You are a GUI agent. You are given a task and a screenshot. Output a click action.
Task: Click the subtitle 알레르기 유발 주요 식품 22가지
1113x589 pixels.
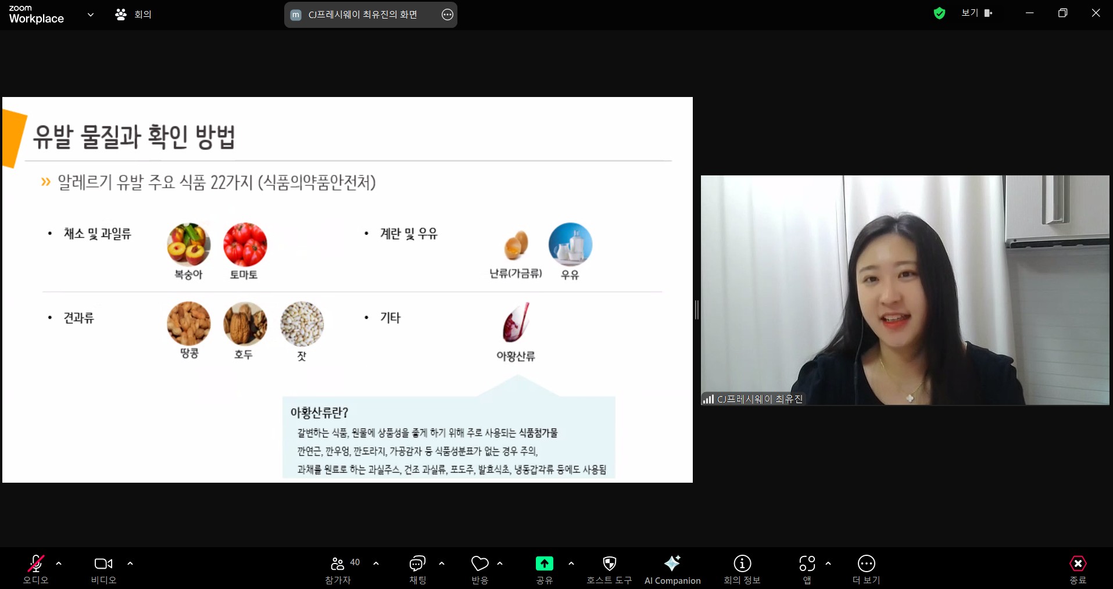click(155, 182)
